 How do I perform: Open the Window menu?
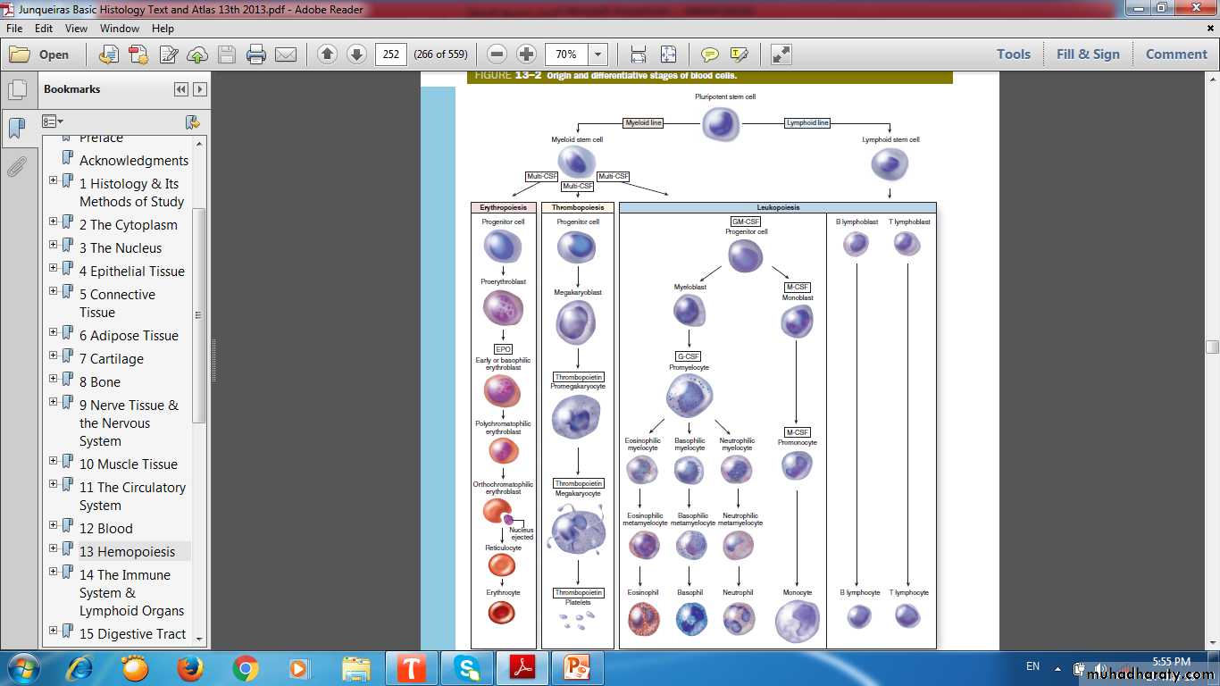[120, 29]
